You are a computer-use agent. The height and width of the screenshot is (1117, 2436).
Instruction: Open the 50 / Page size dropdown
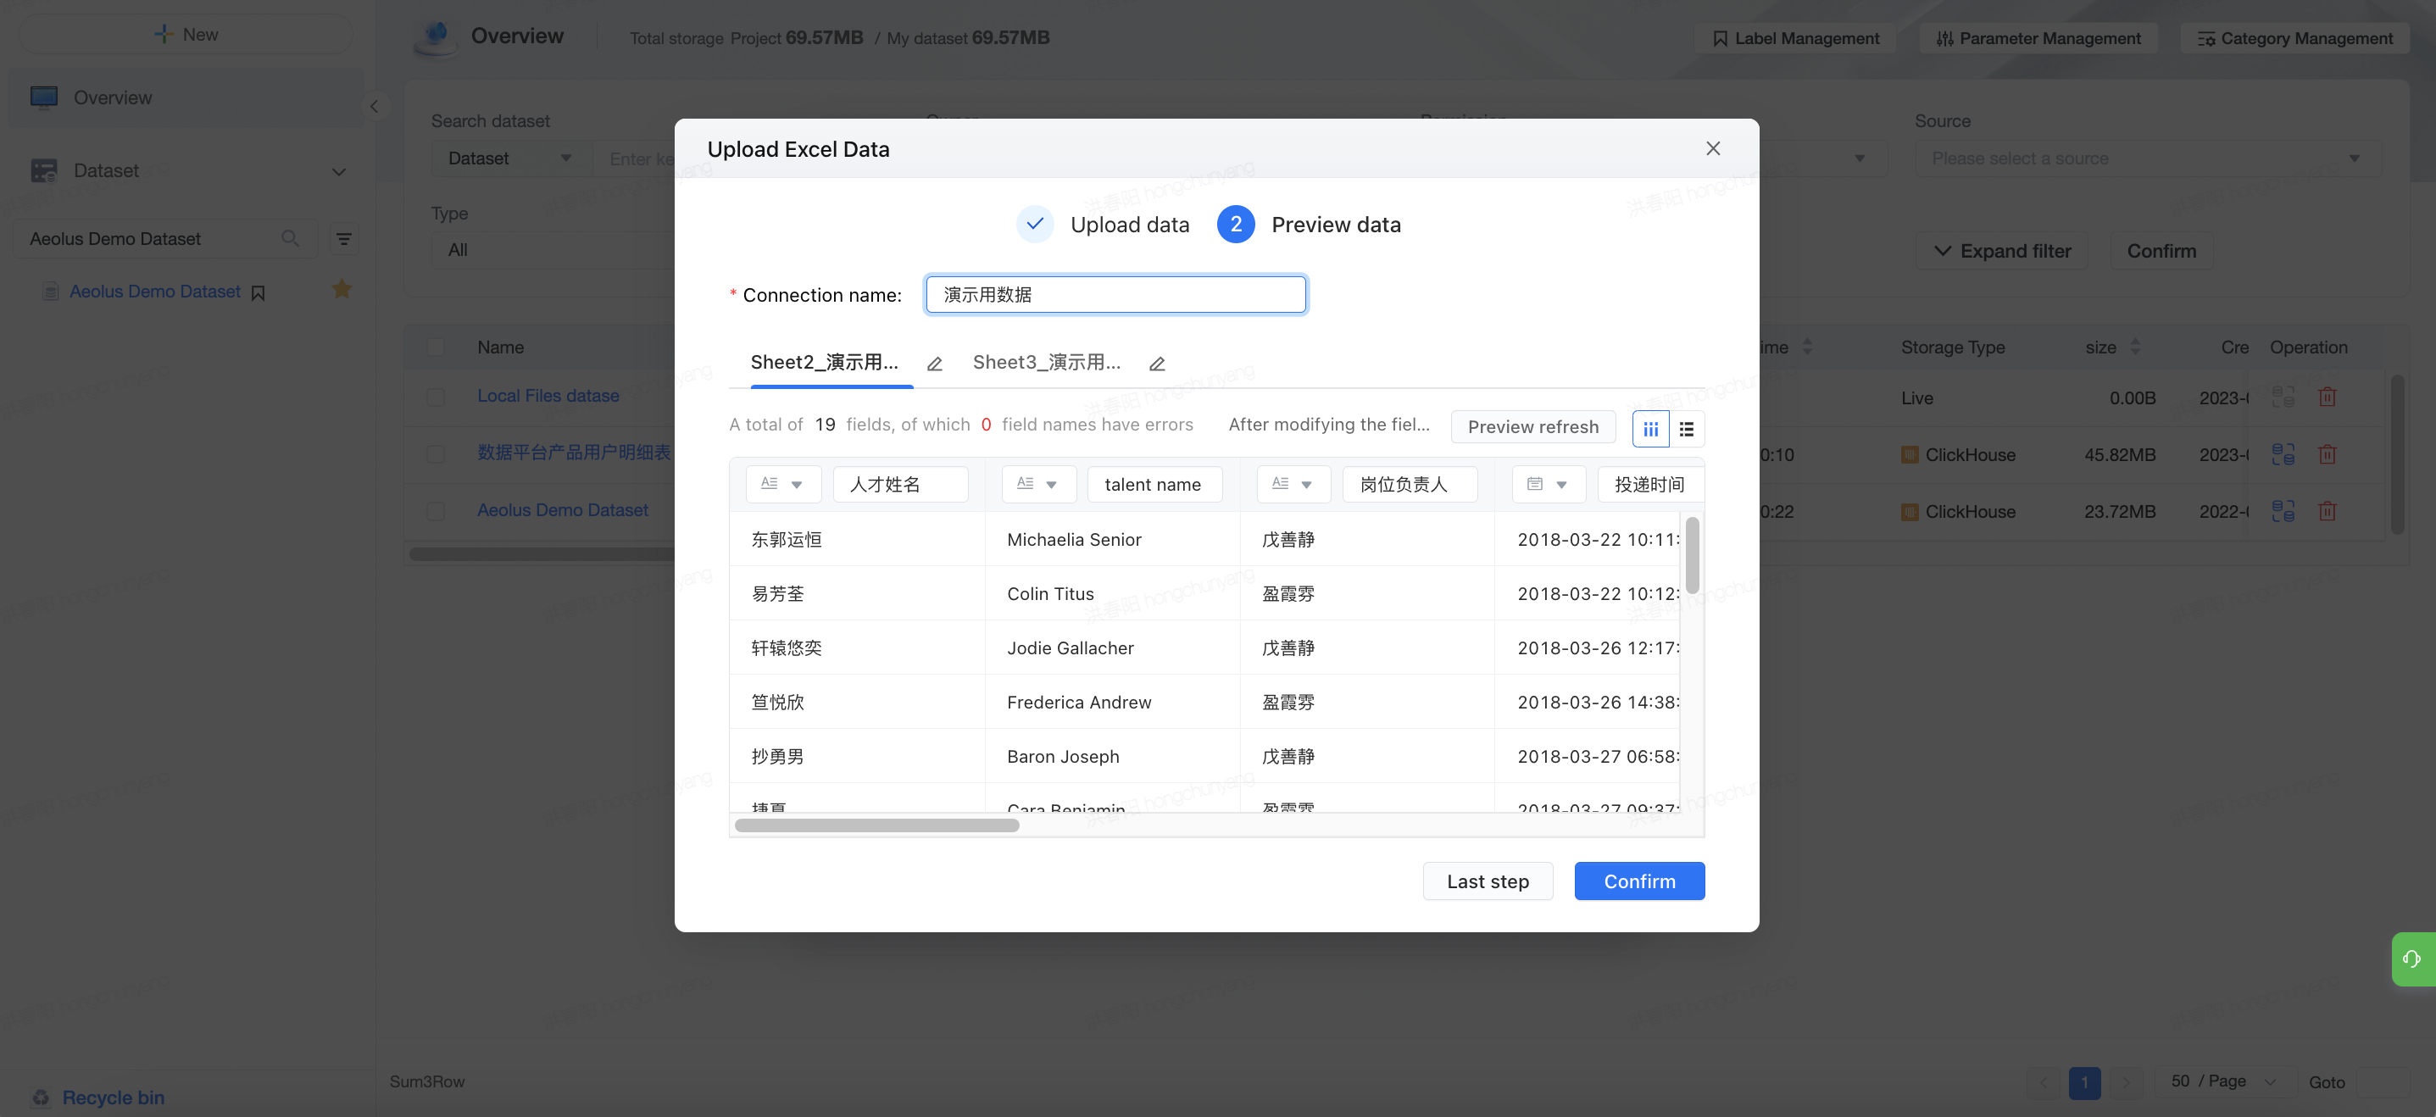2224,1081
